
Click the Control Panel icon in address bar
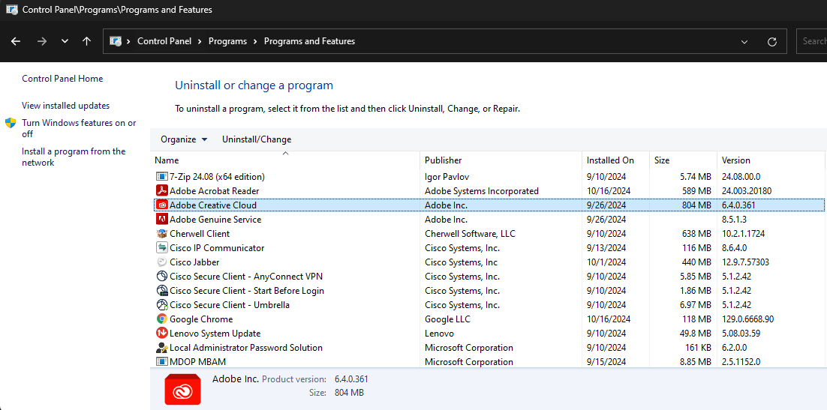point(116,41)
